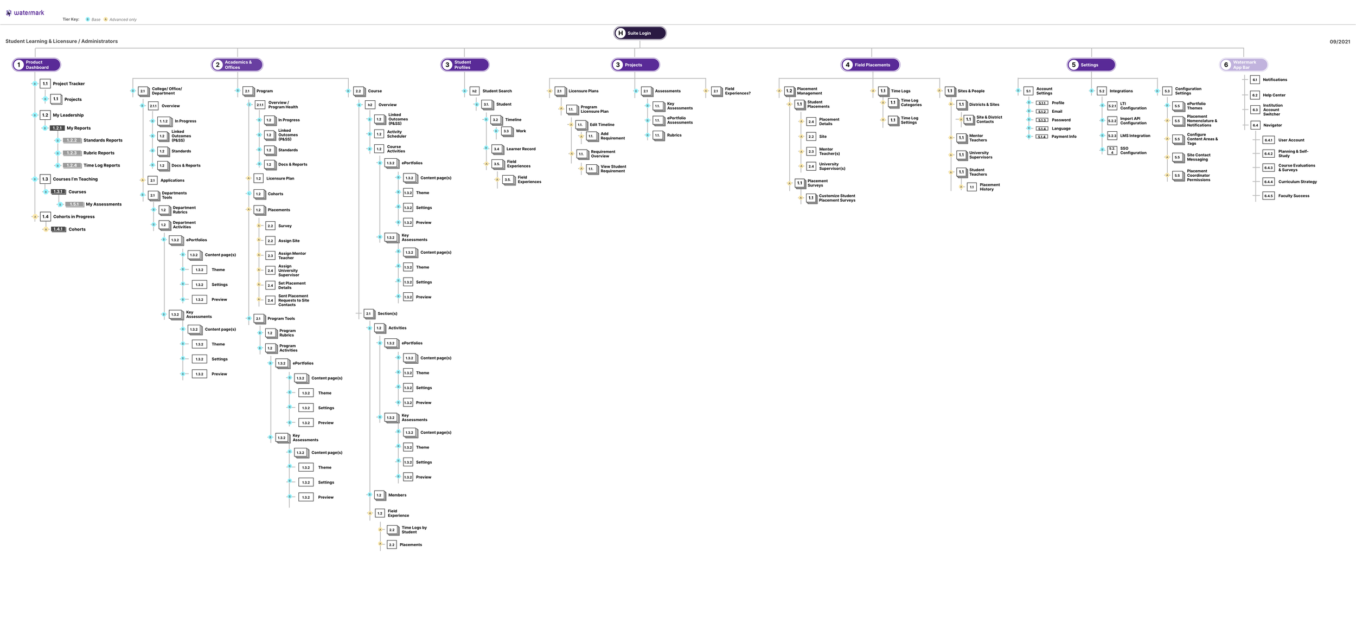Select the Standards Reports node
The height and width of the screenshot is (624, 1356).
click(103, 140)
